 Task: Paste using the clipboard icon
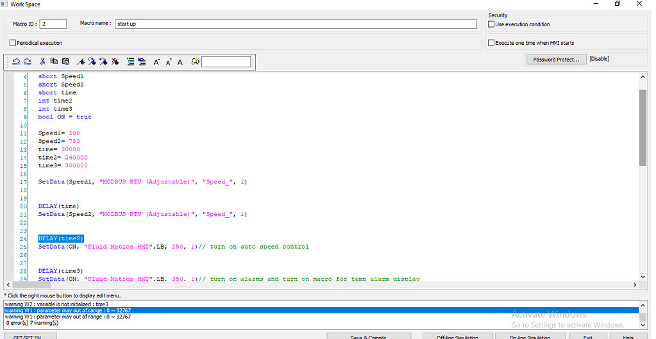pos(65,62)
